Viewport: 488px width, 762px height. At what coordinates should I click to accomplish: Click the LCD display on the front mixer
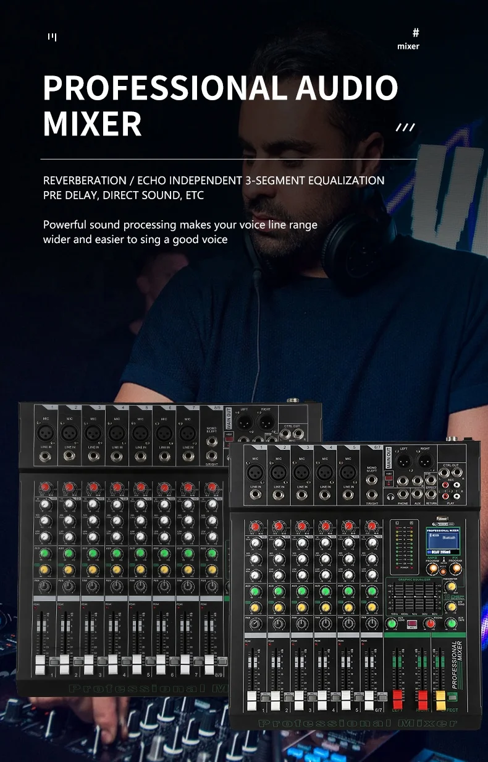pos(443,541)
